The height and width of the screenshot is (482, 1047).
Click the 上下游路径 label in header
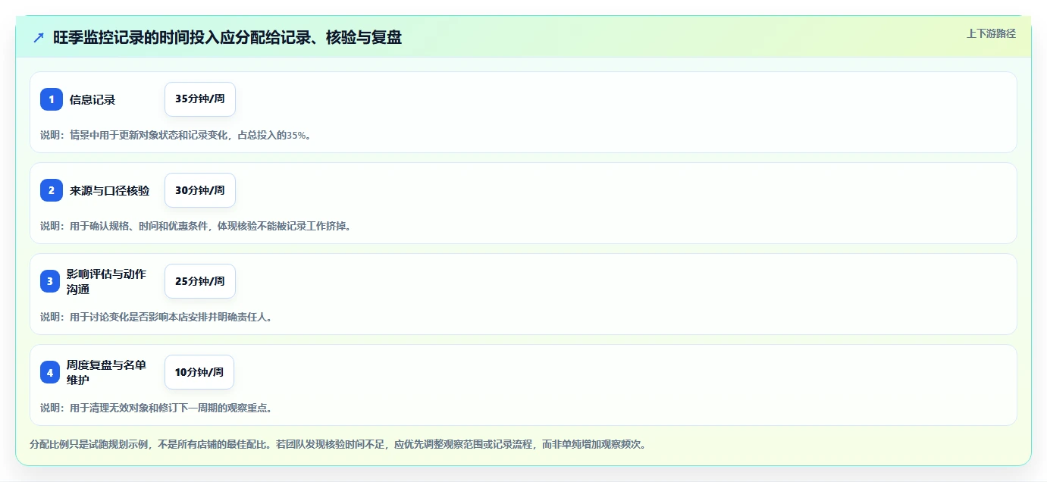(x=991, y=33)
